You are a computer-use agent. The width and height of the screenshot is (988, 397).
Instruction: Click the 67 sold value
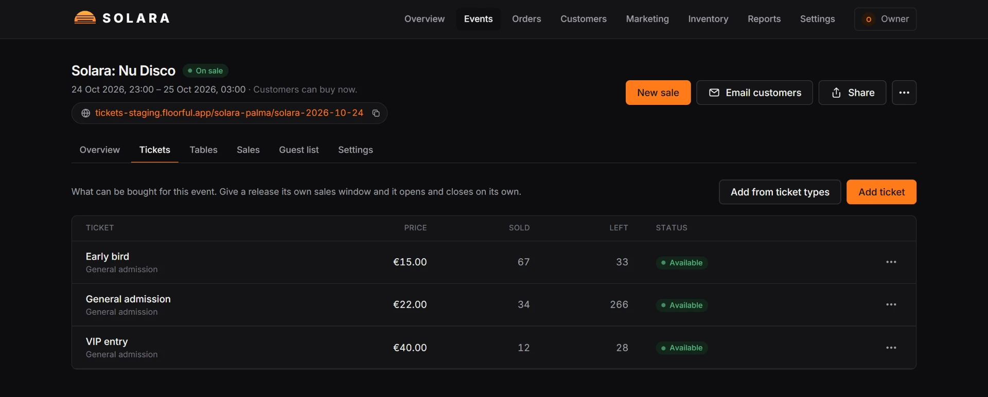[523, 262]
